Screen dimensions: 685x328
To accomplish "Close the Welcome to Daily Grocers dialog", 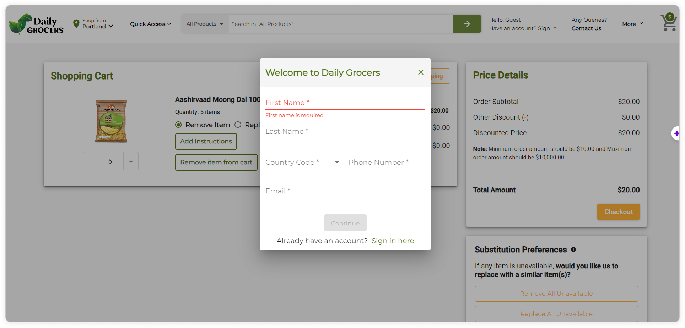I will click(x=421, y=72).
